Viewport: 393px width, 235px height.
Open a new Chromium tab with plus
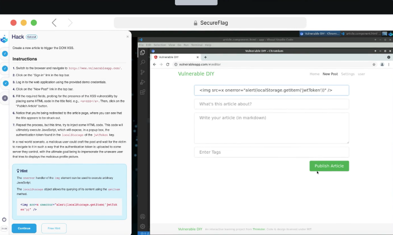pyautogui.click(x=205, y=57)
